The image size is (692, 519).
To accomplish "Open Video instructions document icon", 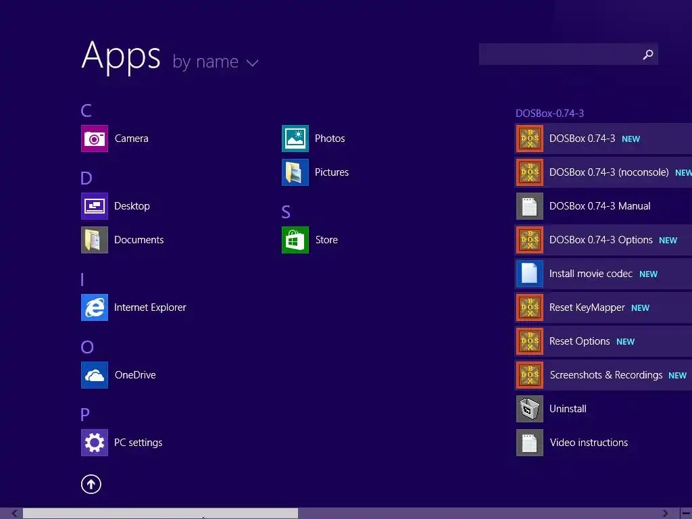I will (x=530, y=443).
